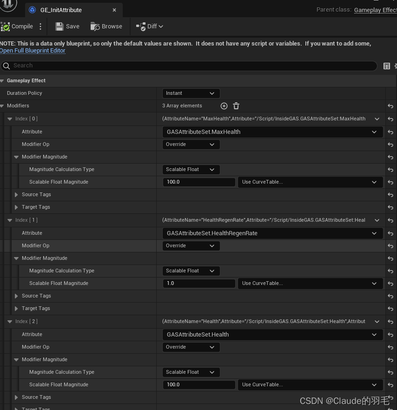This screenshot has height=410, width=397.
Task: Change the GASAttributeSet.MaxHealth attribute dropdown
Action: (x=272, y=132)
